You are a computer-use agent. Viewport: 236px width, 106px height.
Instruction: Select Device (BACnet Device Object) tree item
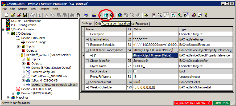pos(51,68)
